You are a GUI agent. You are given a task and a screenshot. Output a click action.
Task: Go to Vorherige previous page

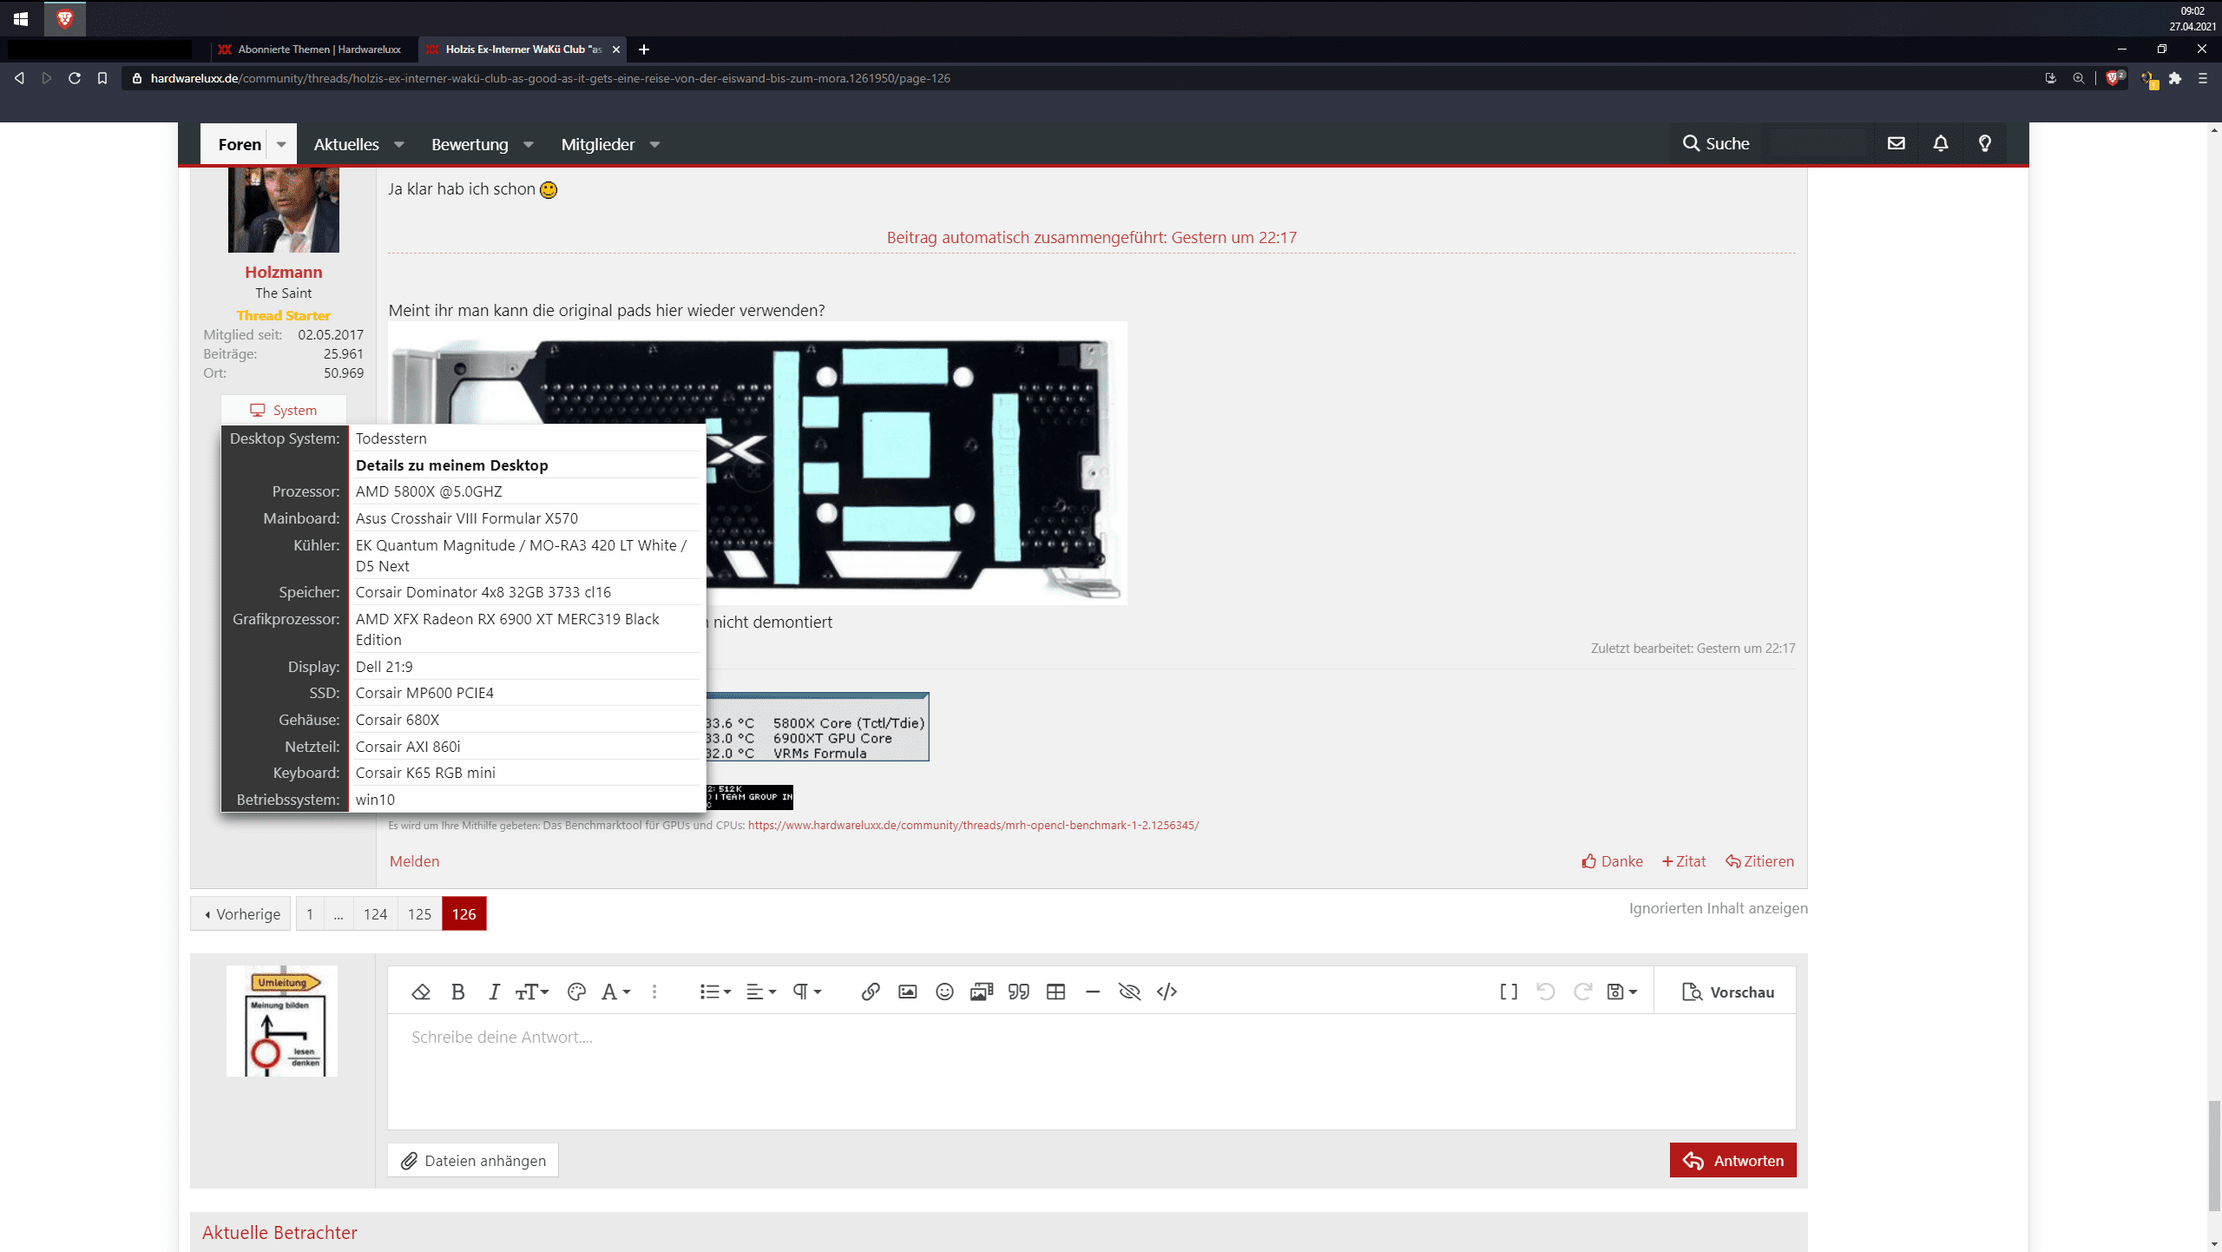coord(241,913)
